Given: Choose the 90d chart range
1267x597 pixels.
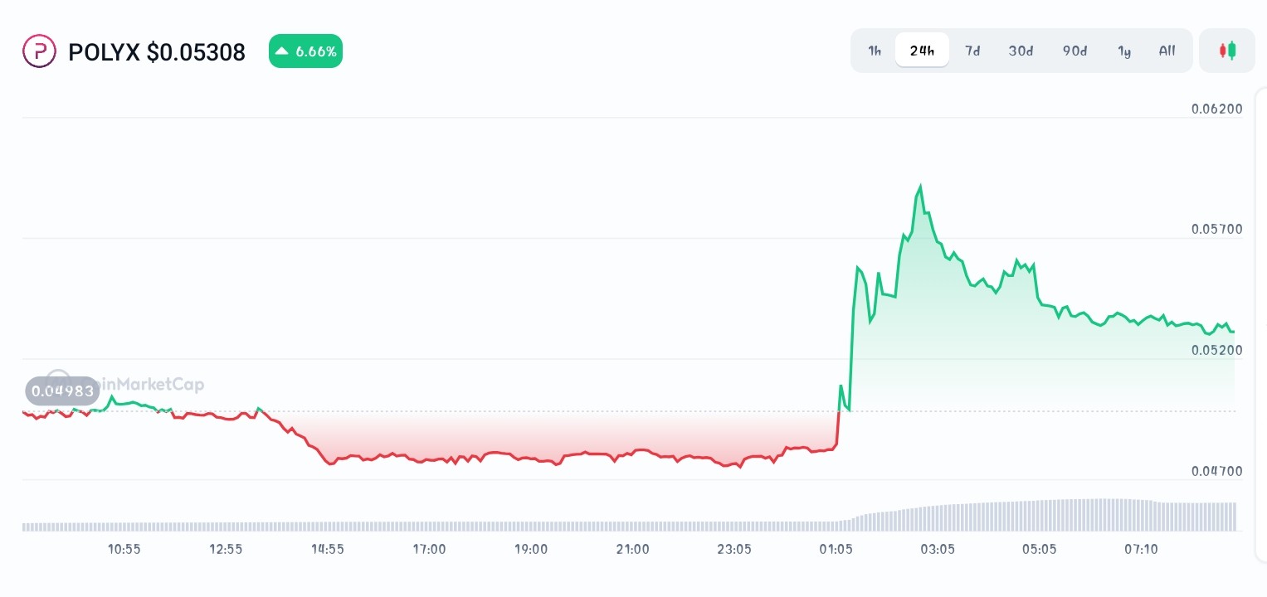Looking at the screenshot, I should 1075,51.
